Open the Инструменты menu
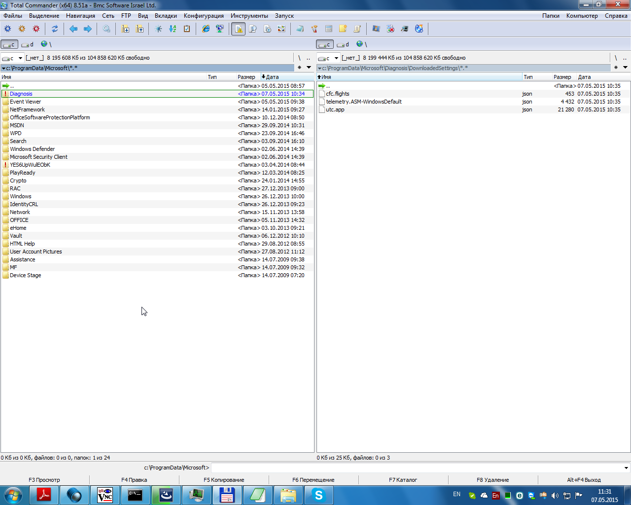Viewport: 631px width, 505px height. tap(249, 16)
